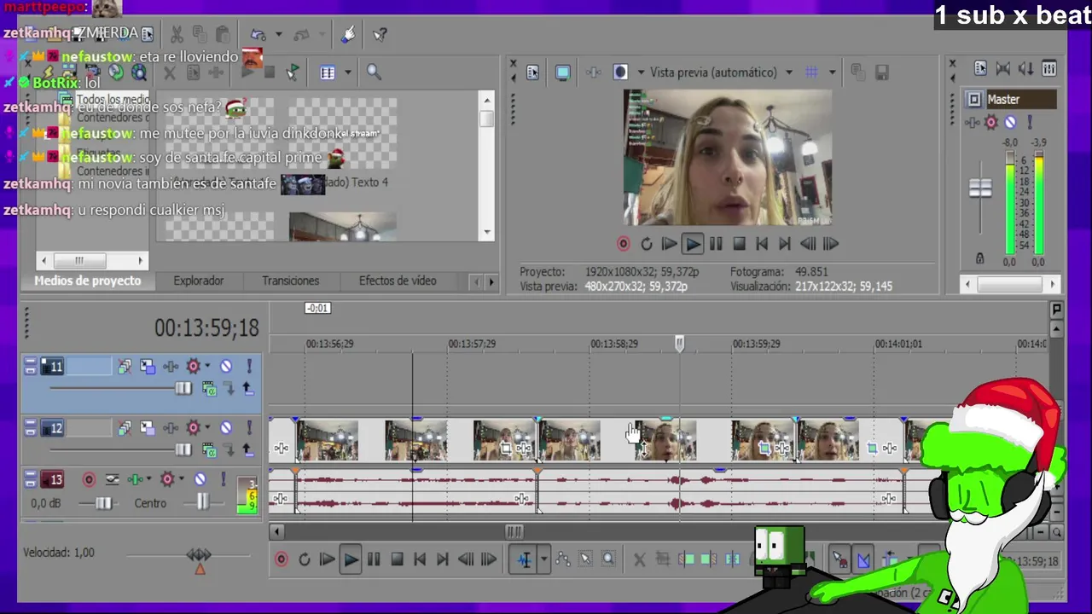Image resolution: width=1092 pixels, height=614 pixels.
Task: Pause playback in the timeline transport bar
Action: (x=374, y=559)
